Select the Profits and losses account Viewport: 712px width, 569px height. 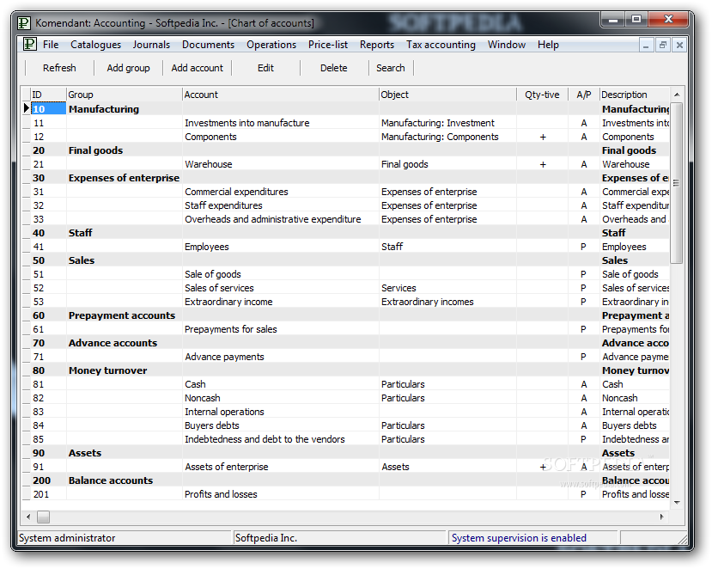281,494
